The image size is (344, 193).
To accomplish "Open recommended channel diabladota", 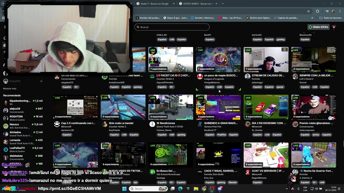I will [x=23, y=157].
